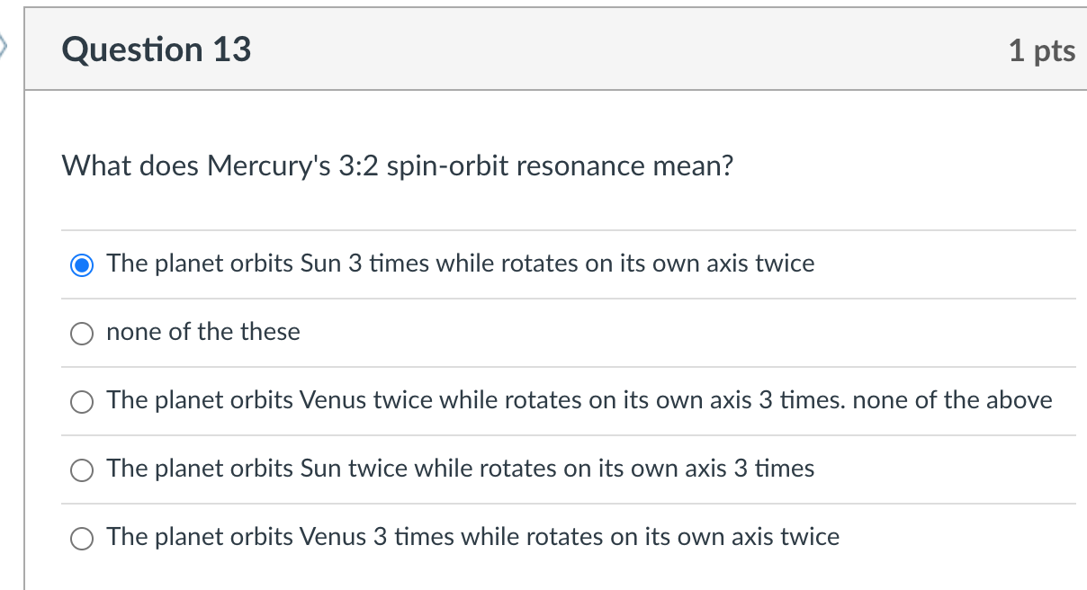The image size is (1087, 590).
Task: Click the question header bar
Action: coord(540,49)
